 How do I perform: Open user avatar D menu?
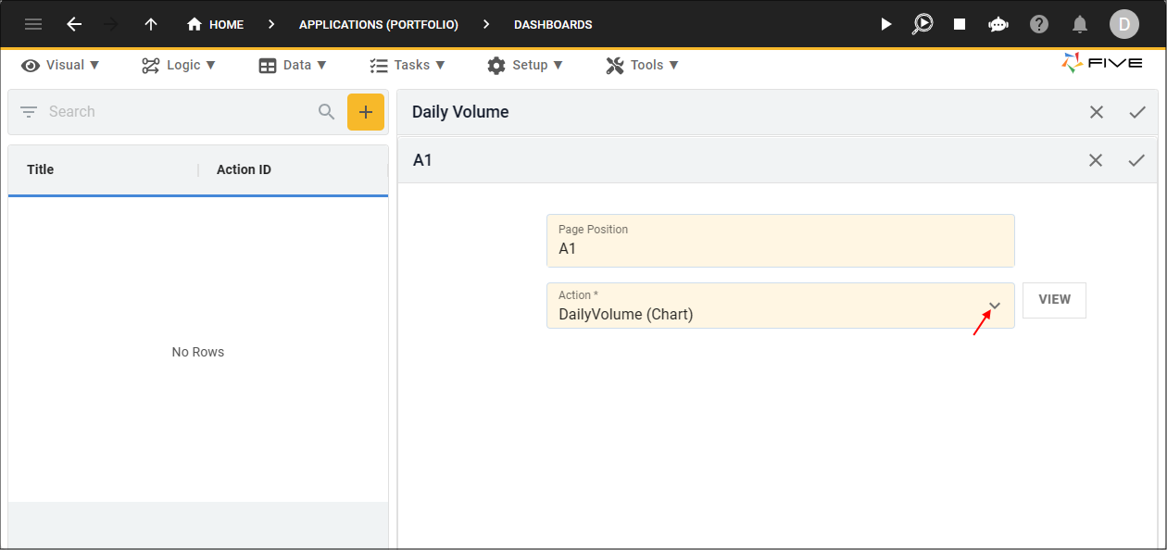(x=1123, y=24)
